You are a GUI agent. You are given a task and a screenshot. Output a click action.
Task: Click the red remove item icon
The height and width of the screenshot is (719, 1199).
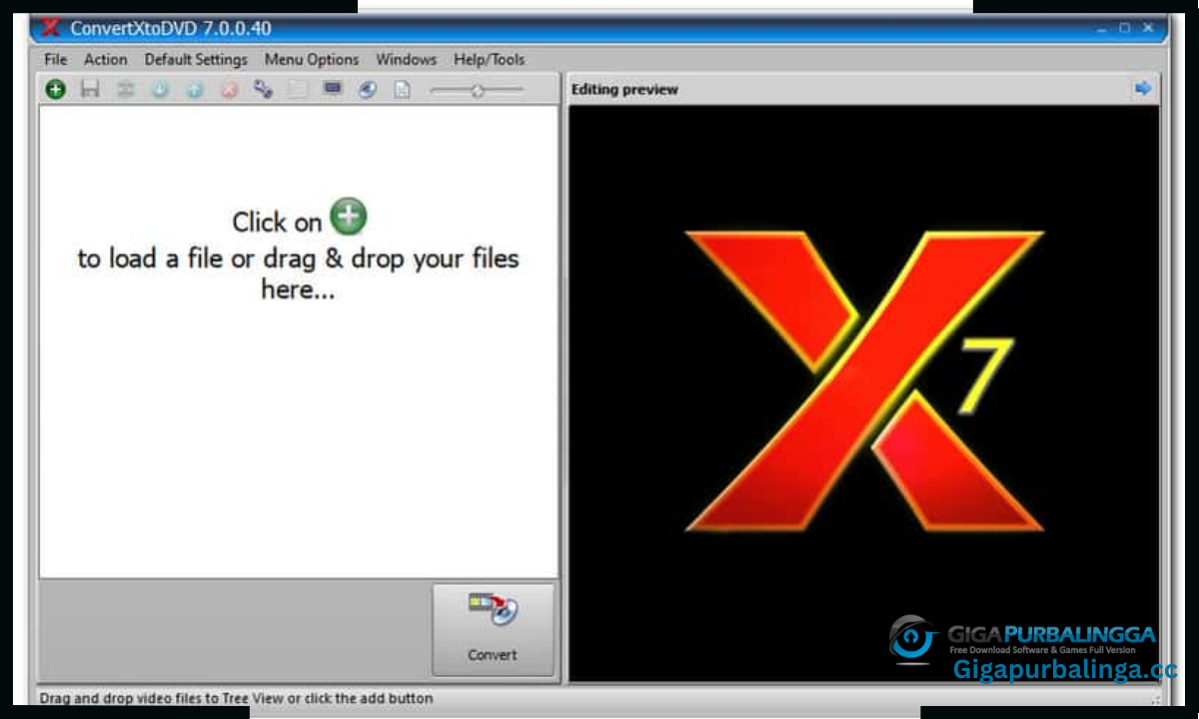[x=230, y=90]
